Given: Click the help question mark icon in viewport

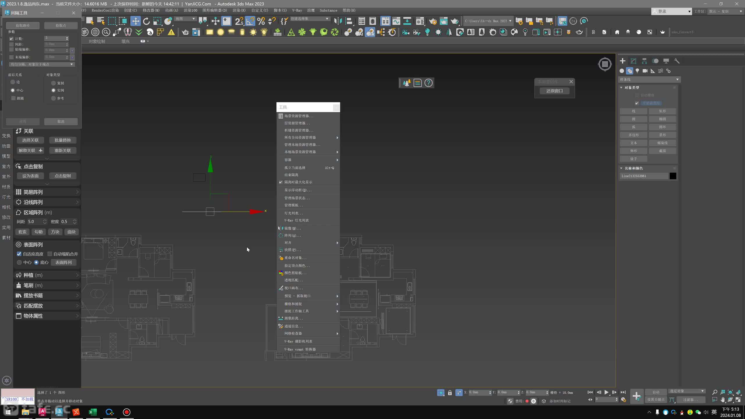Looking at the screenshot, I should tap(428, 83).
